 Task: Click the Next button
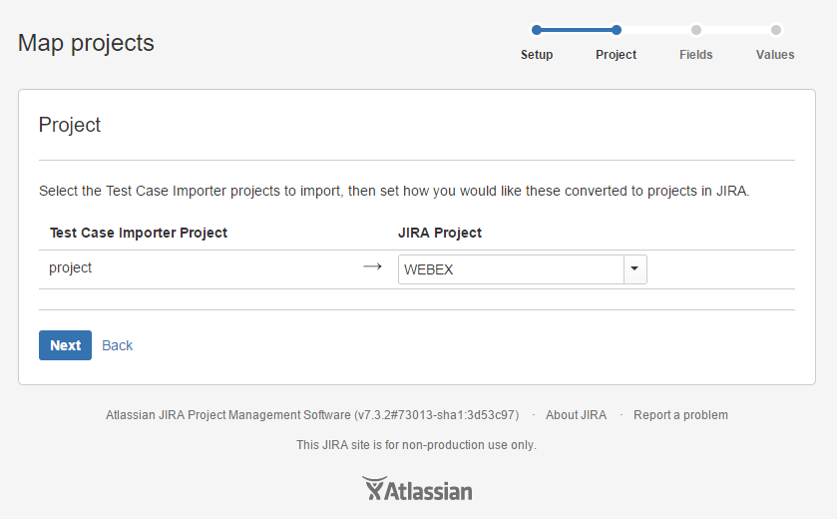tap(65, 345)
